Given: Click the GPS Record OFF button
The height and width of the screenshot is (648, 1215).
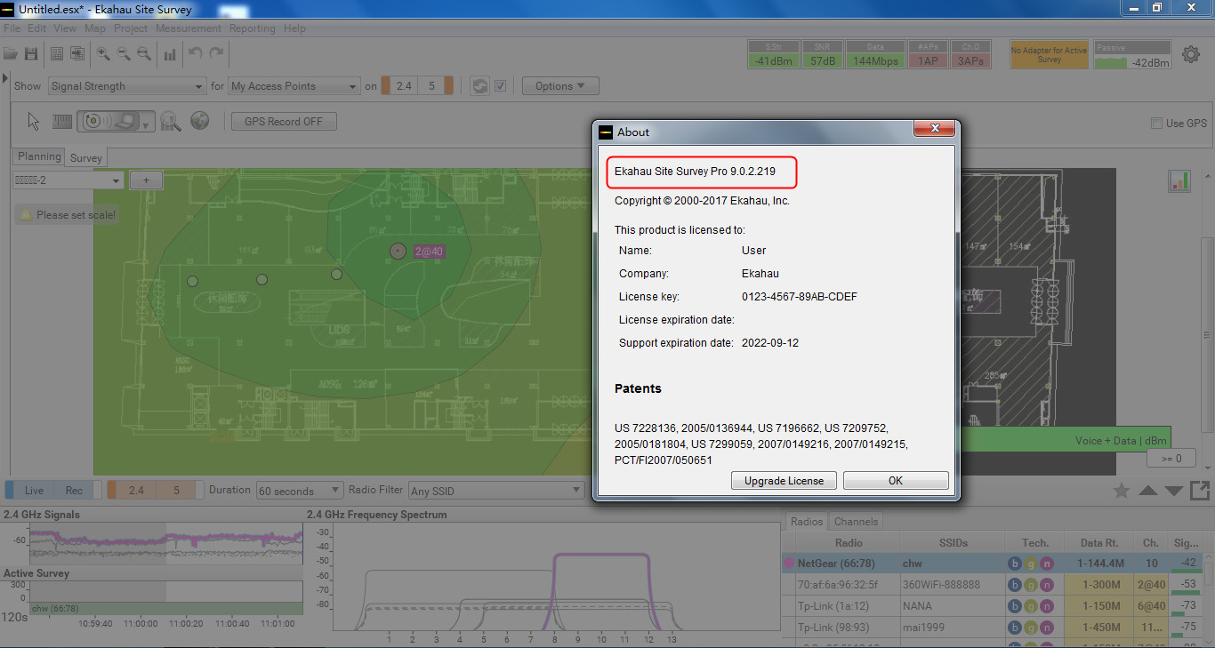Looking at the screenshot, I should click(x=284, y=122).
